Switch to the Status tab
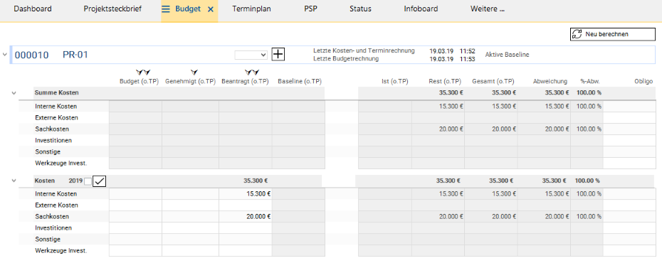The image size is (662, 263). [361, 9]
